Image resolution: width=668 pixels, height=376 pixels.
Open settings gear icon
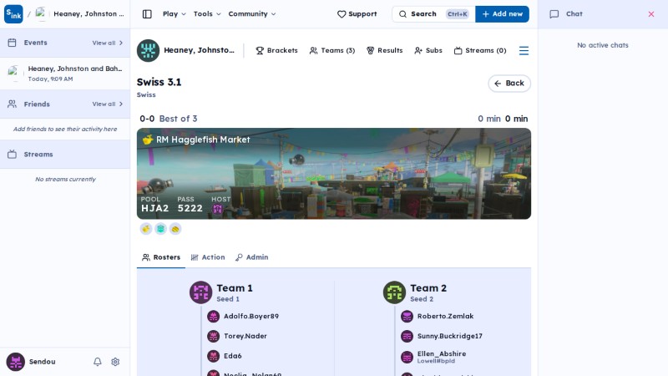point(115,362)
